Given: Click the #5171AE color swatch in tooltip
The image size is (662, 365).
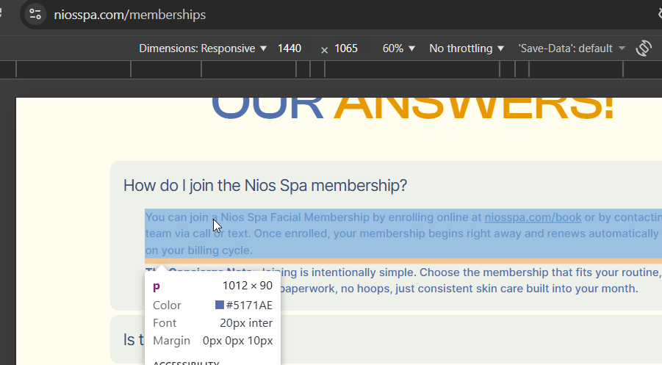Looking at the screenshot, I should click(x=220, y=305).
